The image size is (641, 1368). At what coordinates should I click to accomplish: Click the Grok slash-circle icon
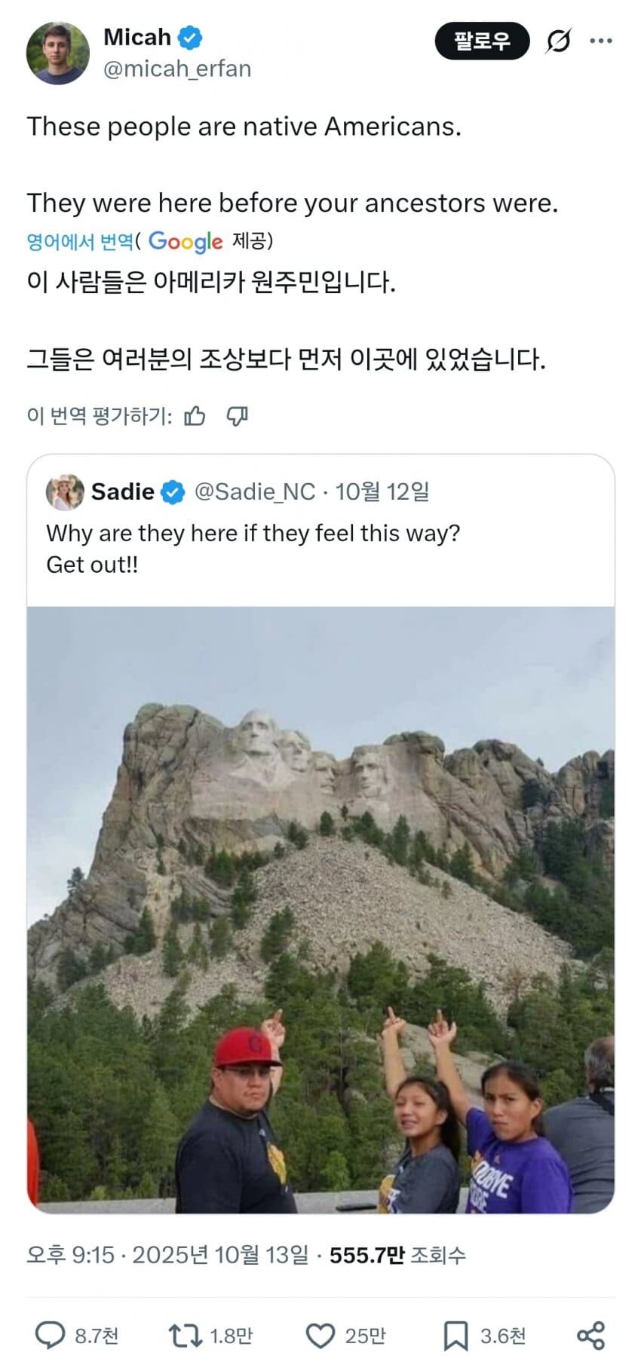pyautogui.click(x=558, y=41)
